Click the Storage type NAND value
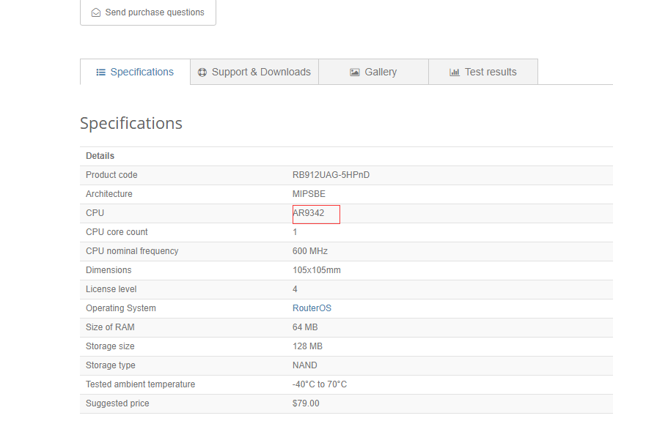657x432 pixels. [304, 365]
